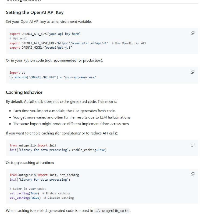Click the export OPENAI_API_KEY code line
Image resolution: width=203 pixels, height=216 pixels.
[x=45, y=34]
